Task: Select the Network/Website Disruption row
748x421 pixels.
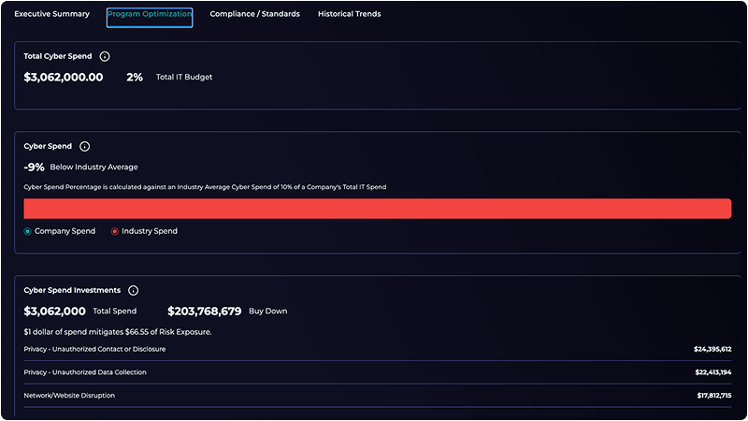Action: click(69, 396)
